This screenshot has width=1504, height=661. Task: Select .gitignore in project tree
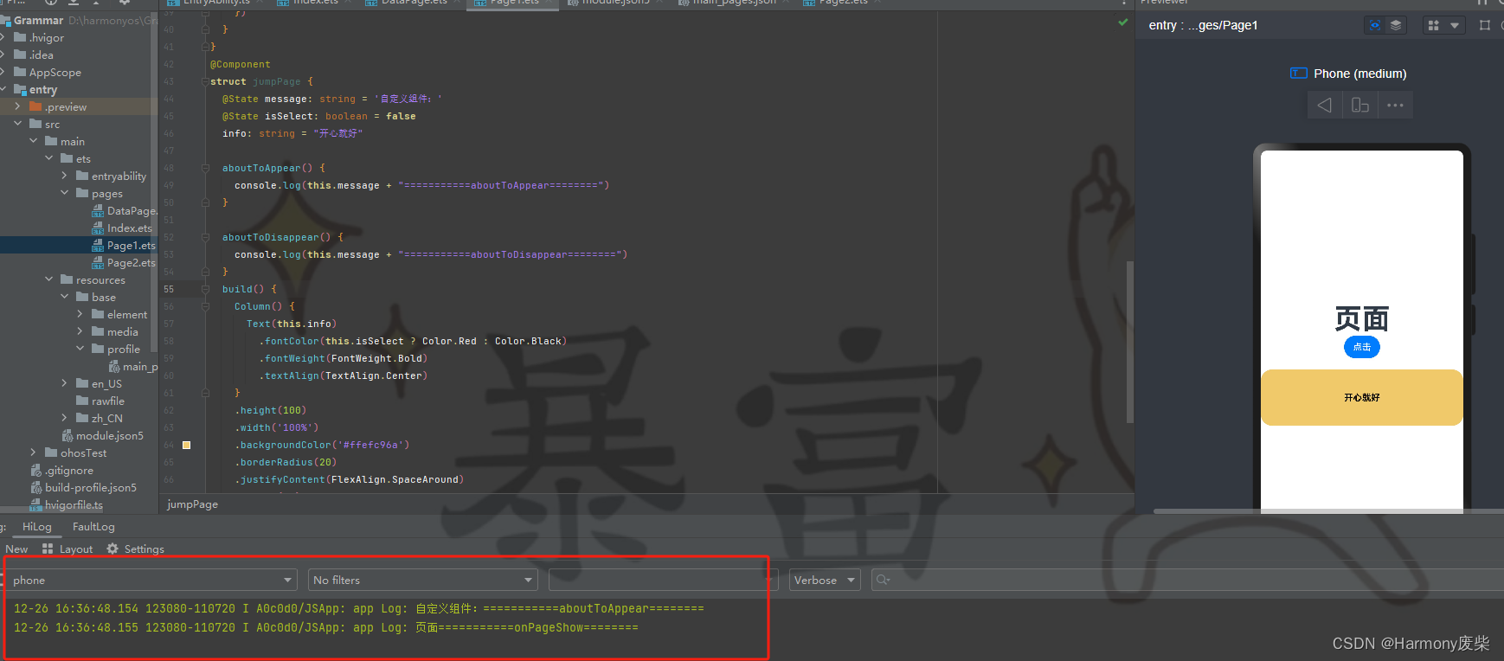62,471
